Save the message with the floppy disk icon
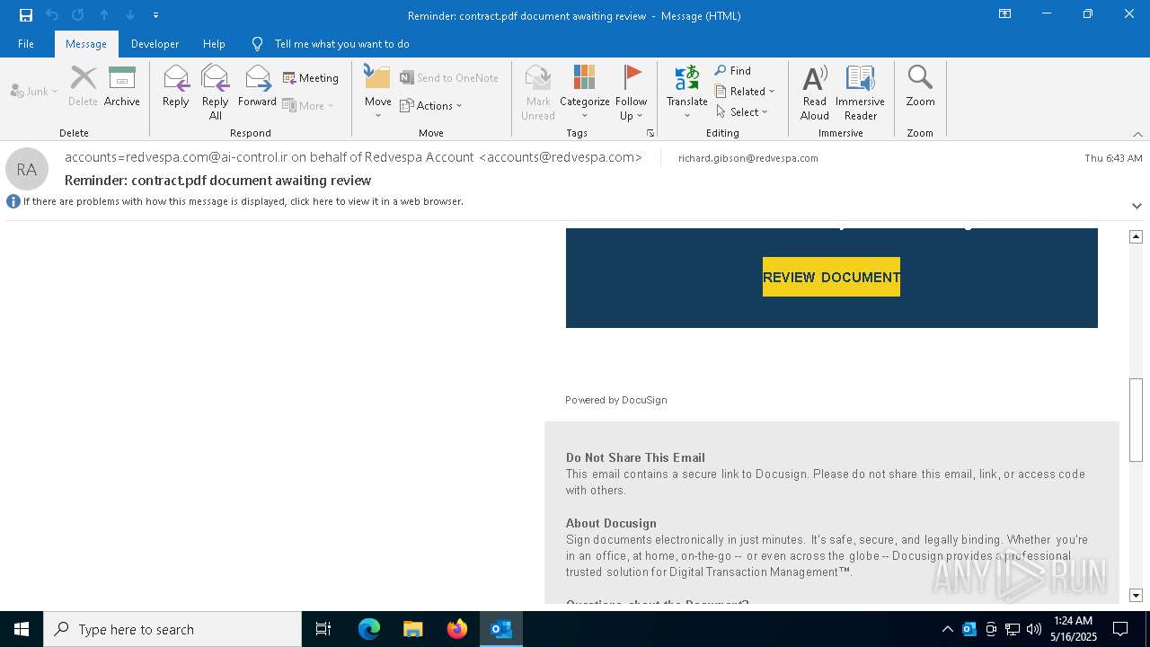Image resolution: width=1150 pixels, height=647 pixels. pos(26,15)
